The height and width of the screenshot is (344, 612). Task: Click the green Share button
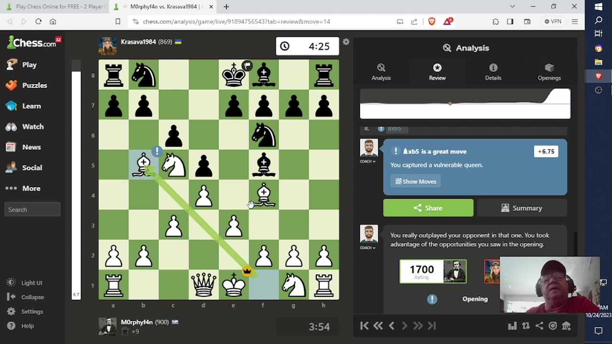pos(428,208)
